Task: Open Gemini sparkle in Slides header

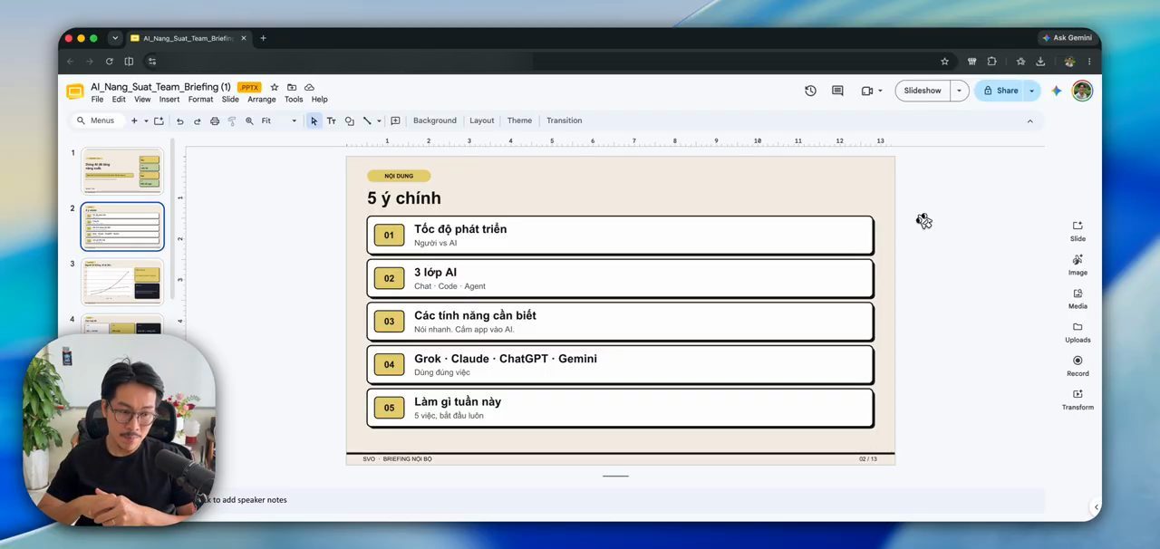Action: pos(1057,91)
